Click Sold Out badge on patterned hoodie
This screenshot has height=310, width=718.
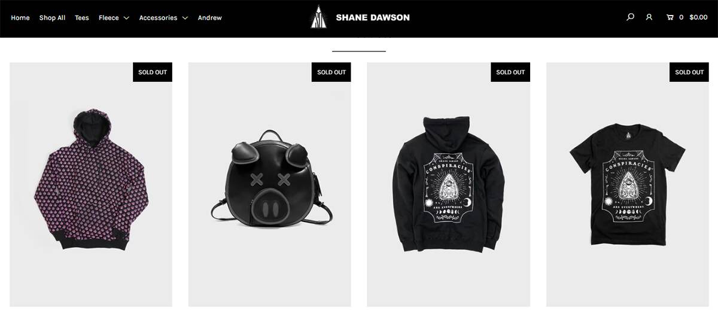[x=153, y=72]
